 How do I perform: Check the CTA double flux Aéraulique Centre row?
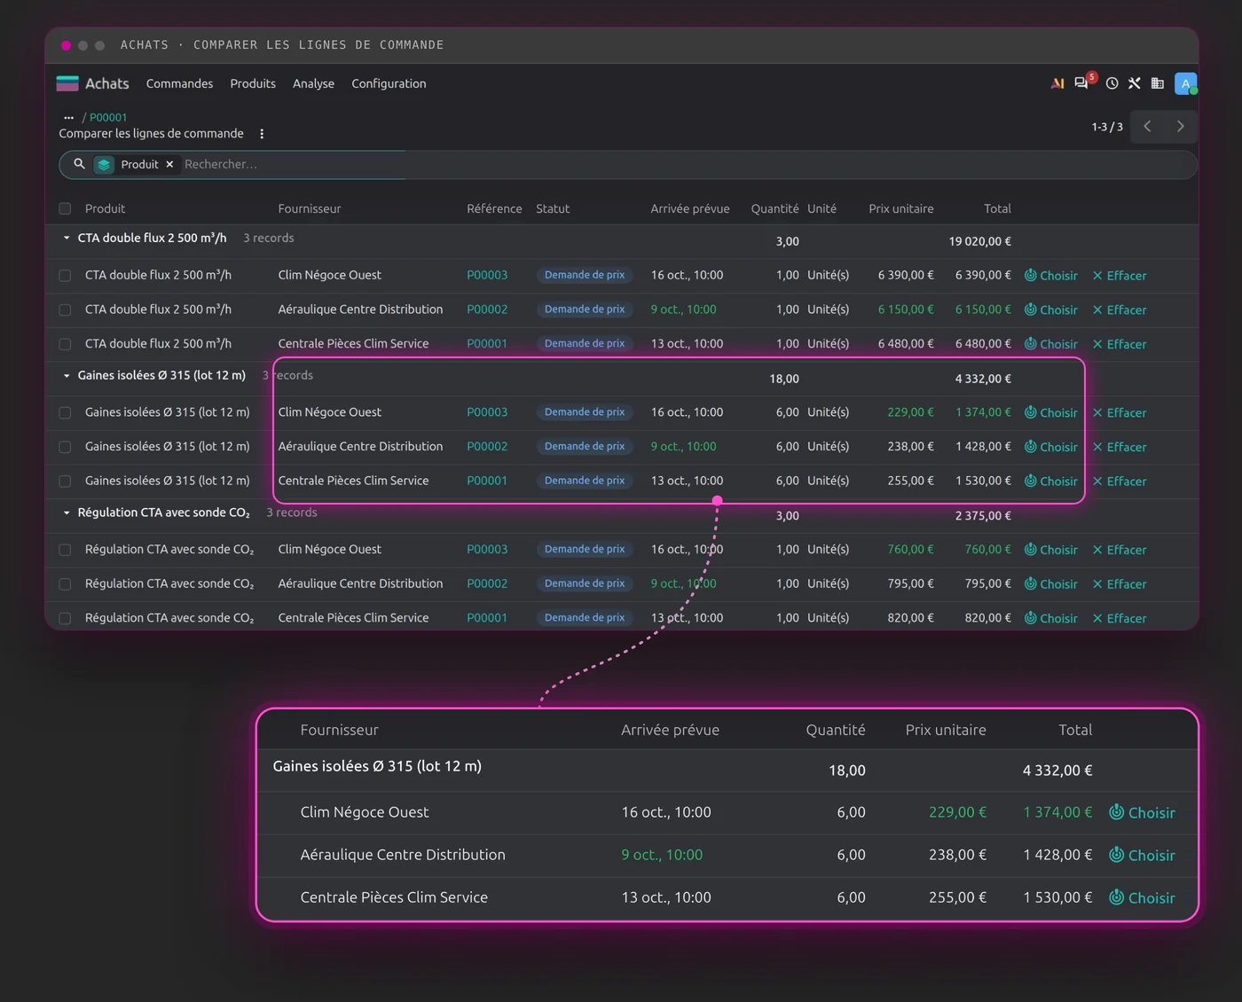65,309
